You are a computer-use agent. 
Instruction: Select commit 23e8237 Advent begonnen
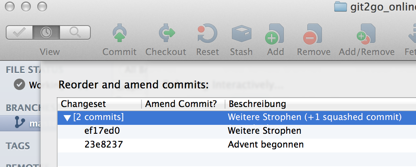237,145
